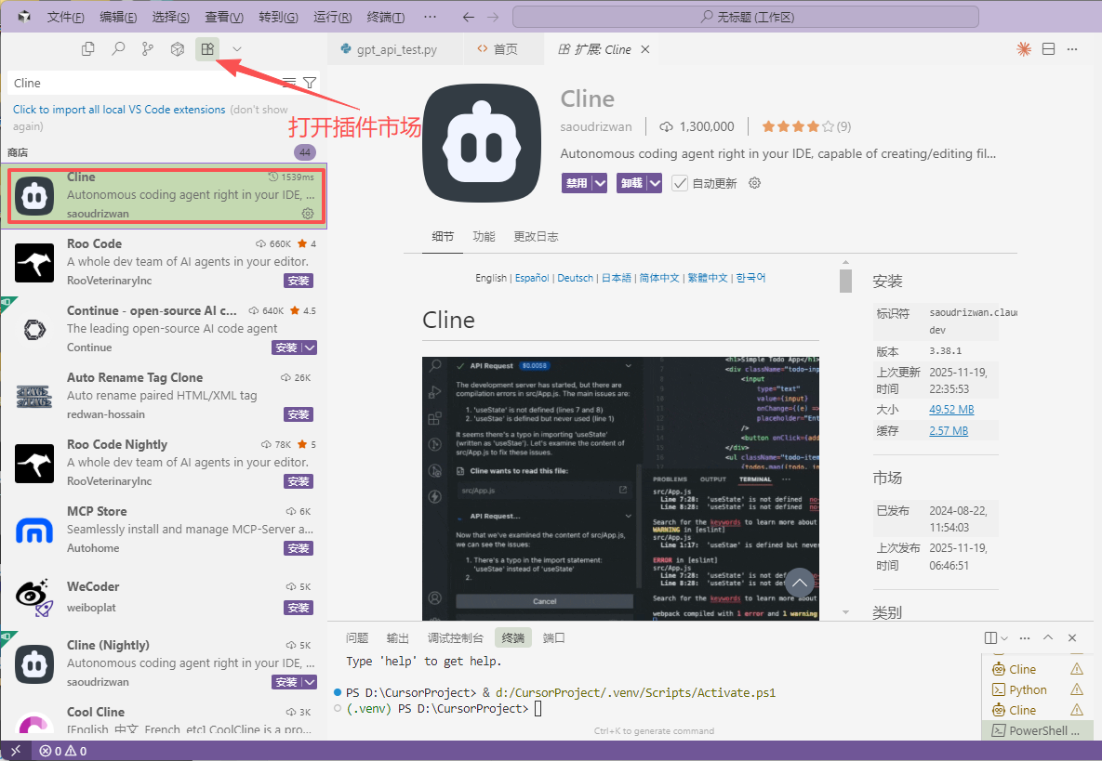Open the 49.52 MB size link
1102x761 pixels.
[951, 409]
